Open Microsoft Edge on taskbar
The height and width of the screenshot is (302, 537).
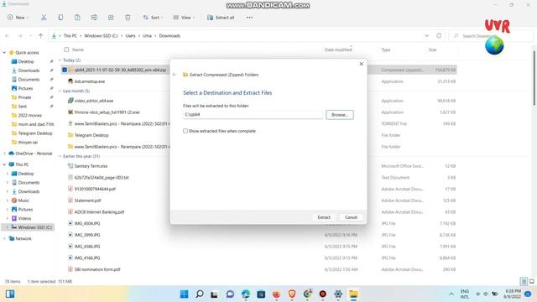point(246,294)
